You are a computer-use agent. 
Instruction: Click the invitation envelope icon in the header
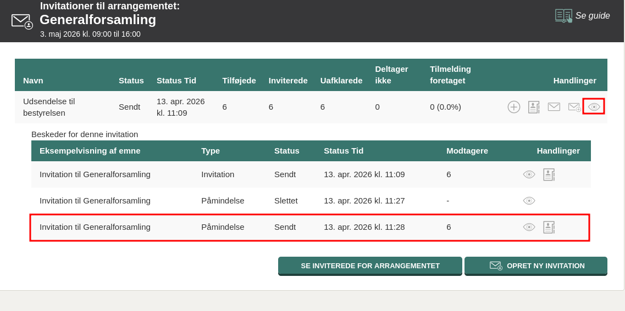click(x=22, y=21)
